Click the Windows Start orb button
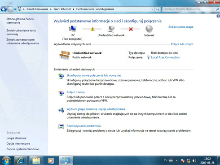This screenshot has width=220, height=165. [x=6, y=161]
